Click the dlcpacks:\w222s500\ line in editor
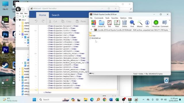Image resolution: width=184 pixels, height=103 pixels. click(64, 88)
